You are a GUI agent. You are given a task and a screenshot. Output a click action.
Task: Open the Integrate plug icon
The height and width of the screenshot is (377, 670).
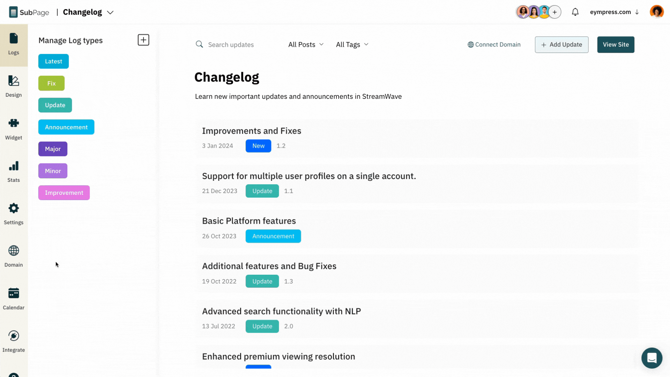14,336
